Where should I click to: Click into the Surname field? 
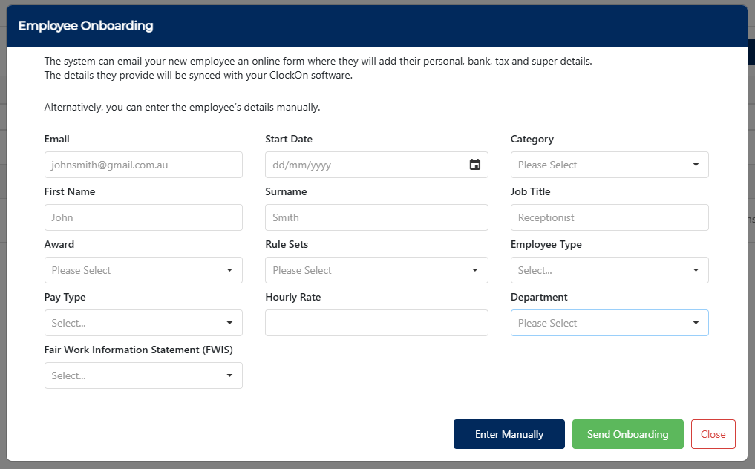(x=376, y=217)
